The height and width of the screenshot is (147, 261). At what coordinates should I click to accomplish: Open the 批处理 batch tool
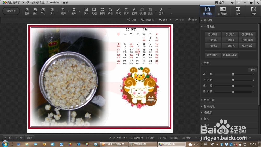(142, 11)
